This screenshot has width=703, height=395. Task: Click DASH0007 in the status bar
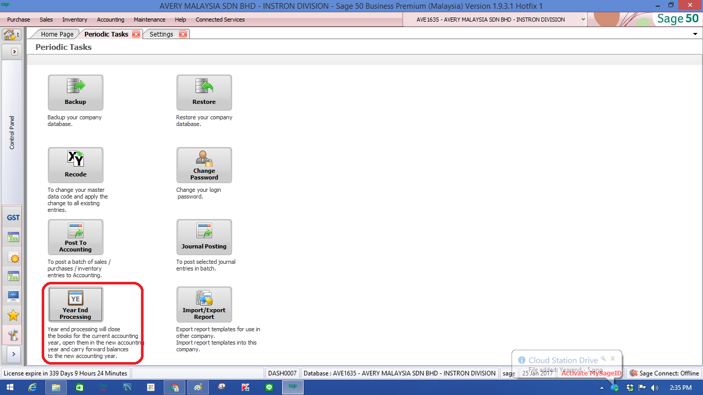[283, 373]
